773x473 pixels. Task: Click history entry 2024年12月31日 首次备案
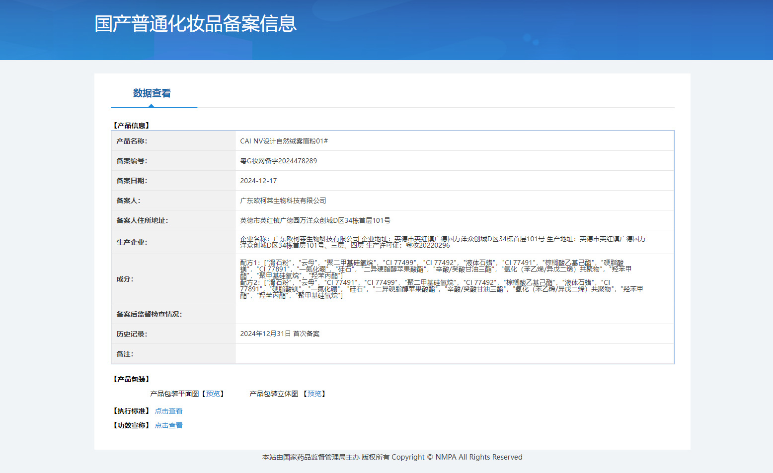click(x=280, y=334)
